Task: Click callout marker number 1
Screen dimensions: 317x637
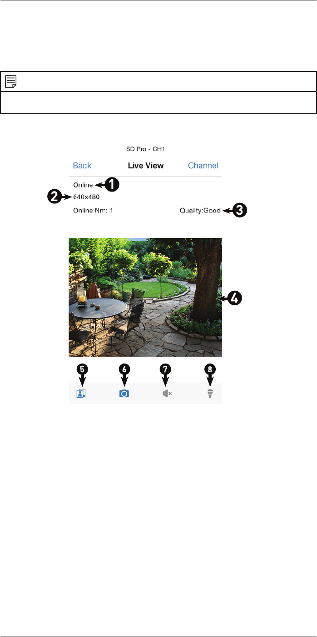Action: point(112,185)
